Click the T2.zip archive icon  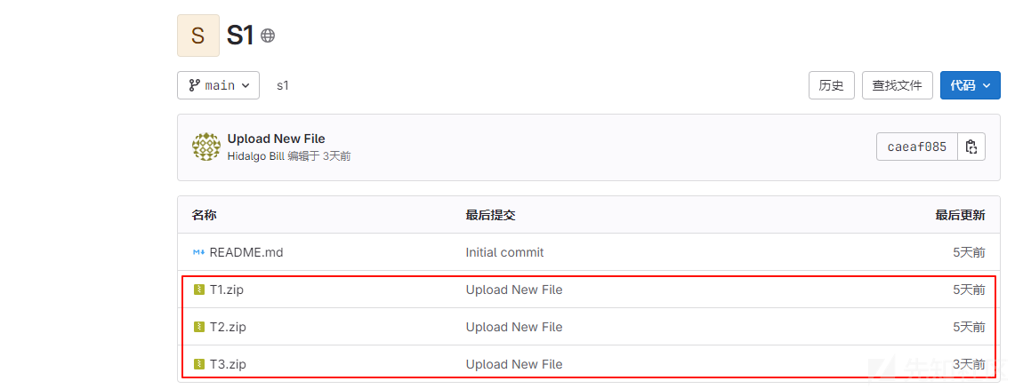(199, 327)
